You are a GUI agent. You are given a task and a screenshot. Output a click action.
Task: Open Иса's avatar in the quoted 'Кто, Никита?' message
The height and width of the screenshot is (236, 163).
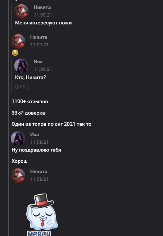(x=21, y=66)
